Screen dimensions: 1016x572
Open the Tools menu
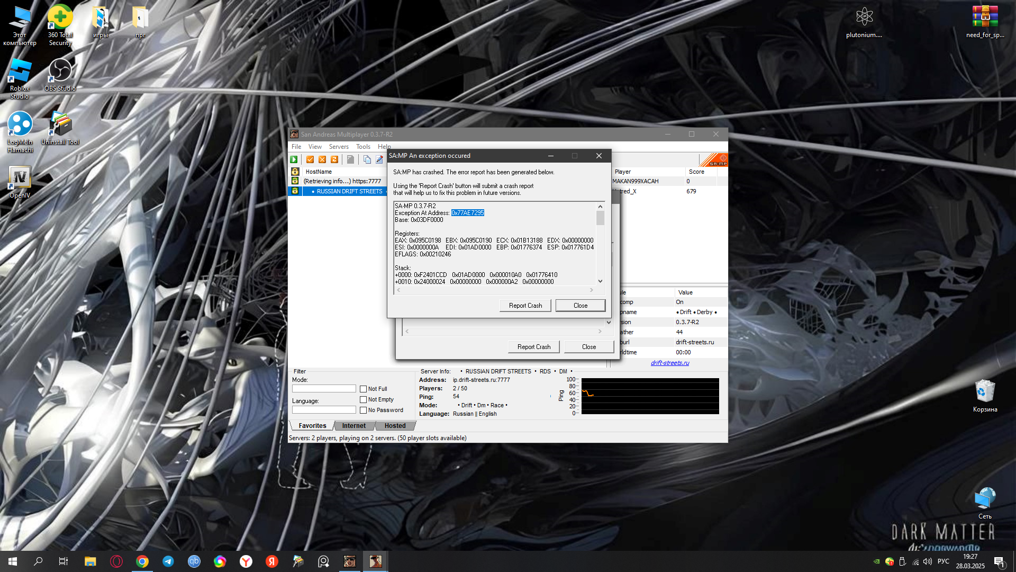pyautogui.click(x=363, y=147)
